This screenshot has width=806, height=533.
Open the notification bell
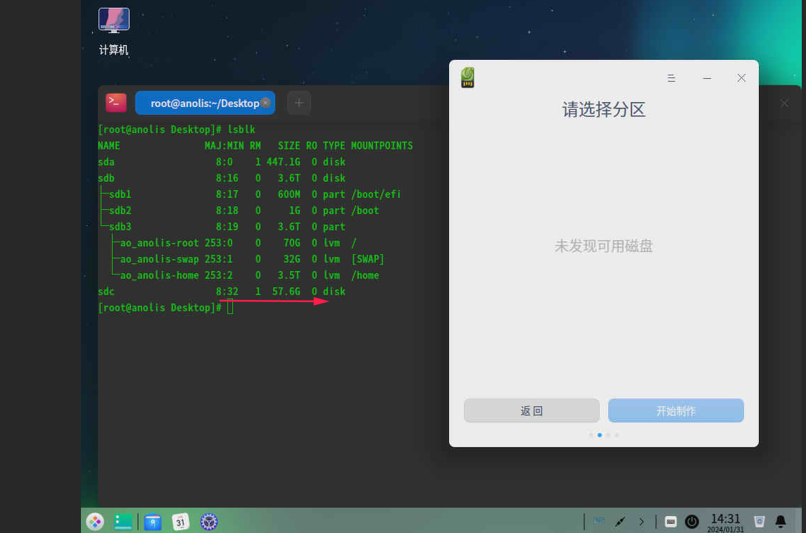pos(781,522)
